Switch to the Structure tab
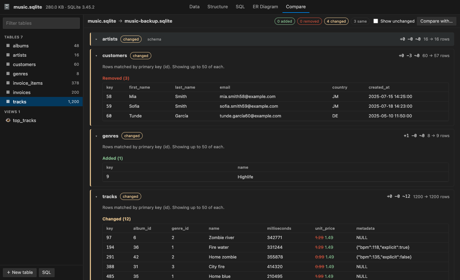The height and width of the screenshot is (280, 460). pyautogui.click(x=217, y=7)
